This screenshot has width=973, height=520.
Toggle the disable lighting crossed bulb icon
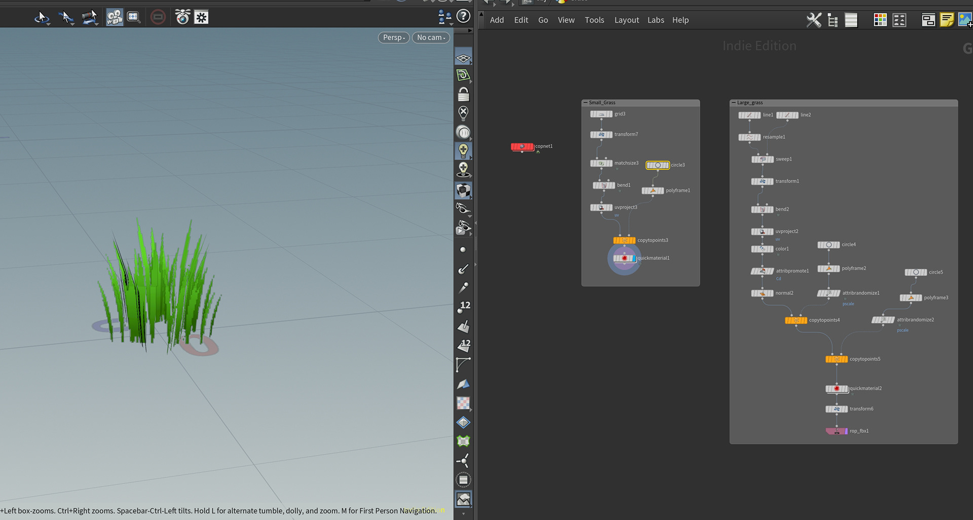click(x=463, y=113)
